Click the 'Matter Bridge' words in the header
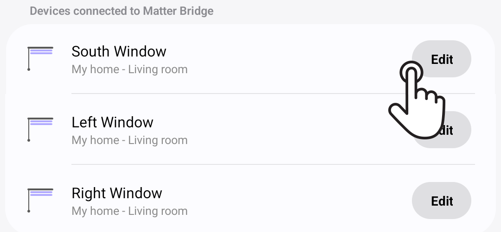The width and height of the screenshot is (501, 232). [x=178, y=11]
